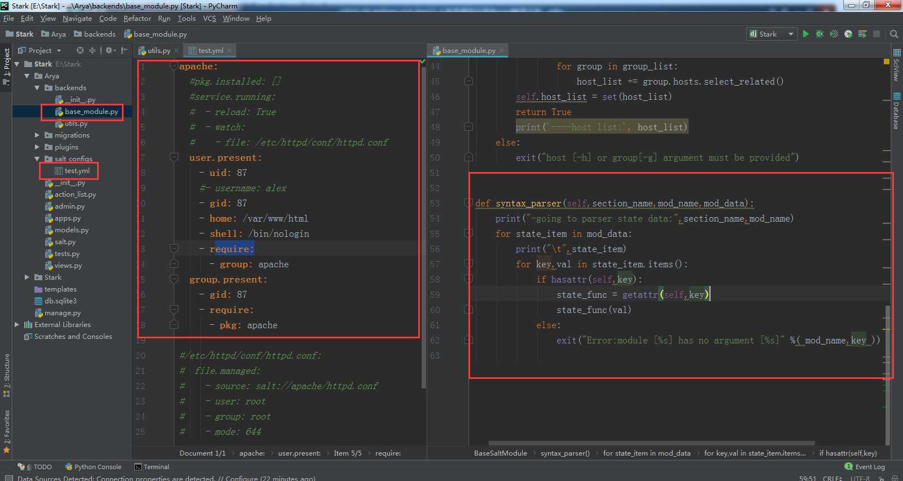The image size is (903, 481).
Task: Open the Navigate menu
Action: coord(77,18)
